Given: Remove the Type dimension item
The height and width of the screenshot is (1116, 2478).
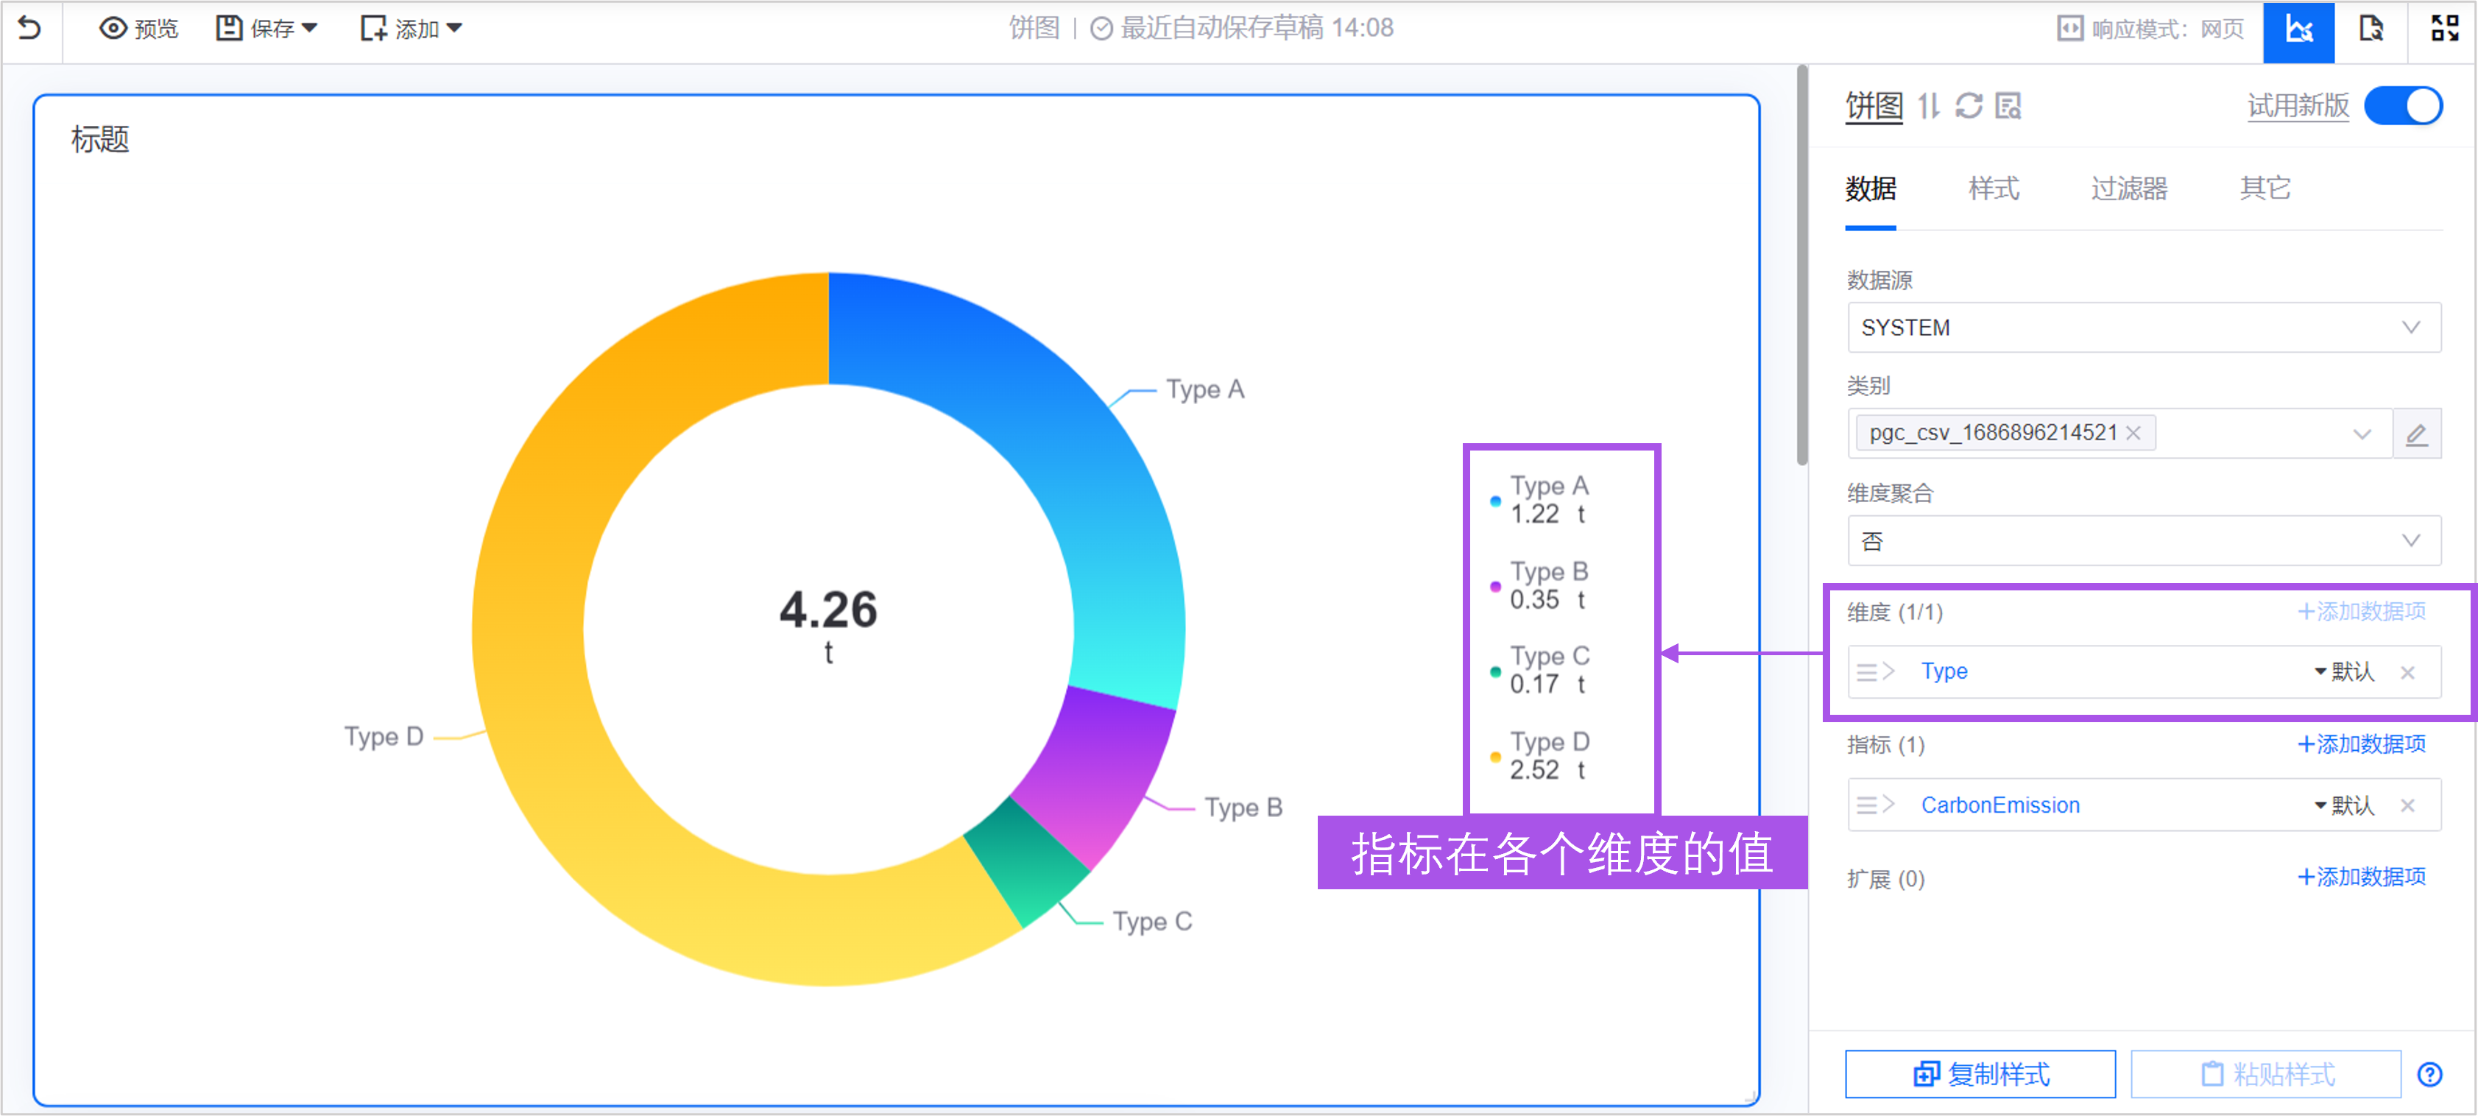Looking at the screenshot, I should tap(2407, 673).
